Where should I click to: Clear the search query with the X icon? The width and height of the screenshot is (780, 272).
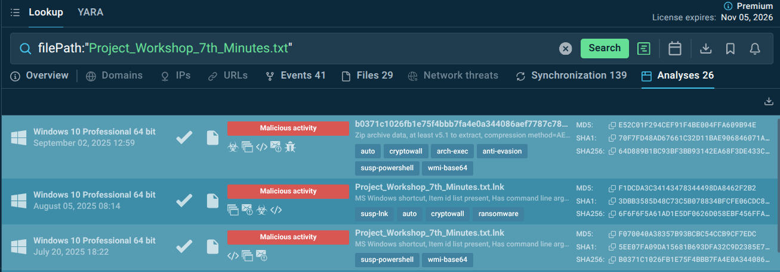pos(565,49)
